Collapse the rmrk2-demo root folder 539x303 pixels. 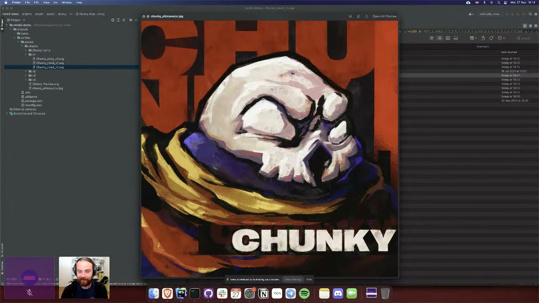click(x=7, y=25)
